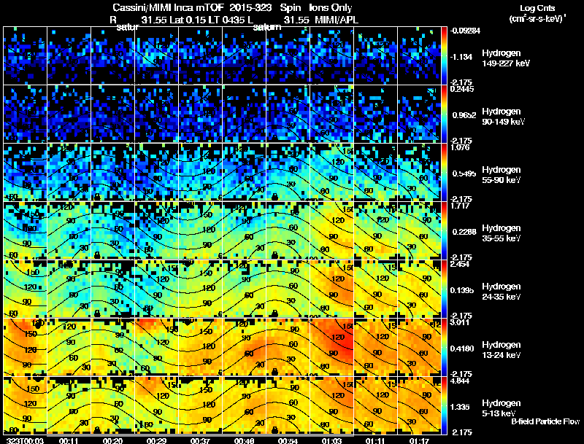Open the 00:03 panel in the 13-24 keV row
The image size is (584, 444).
click(25, 347)
